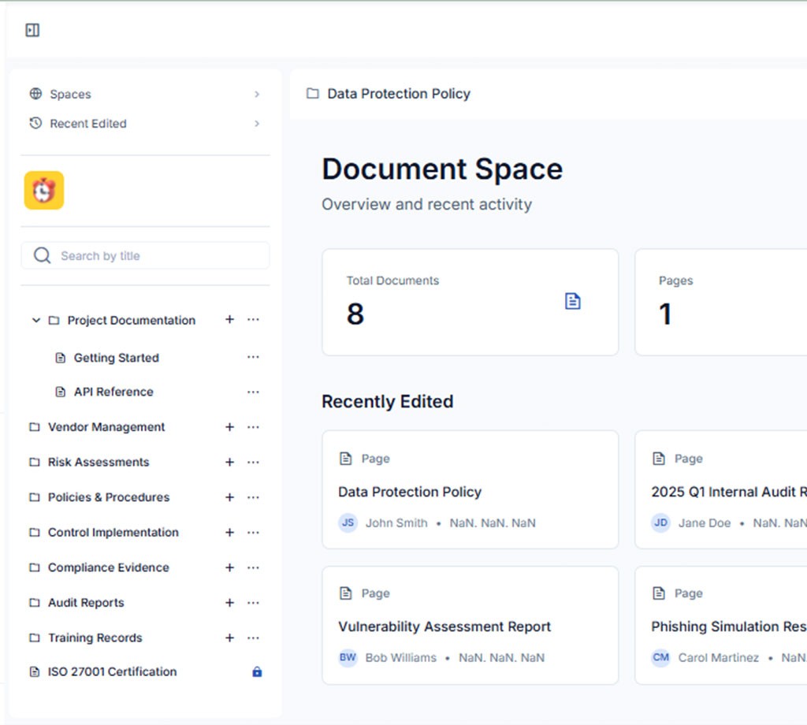
Task: Select the Project Documentation folder
Action: 132,320
